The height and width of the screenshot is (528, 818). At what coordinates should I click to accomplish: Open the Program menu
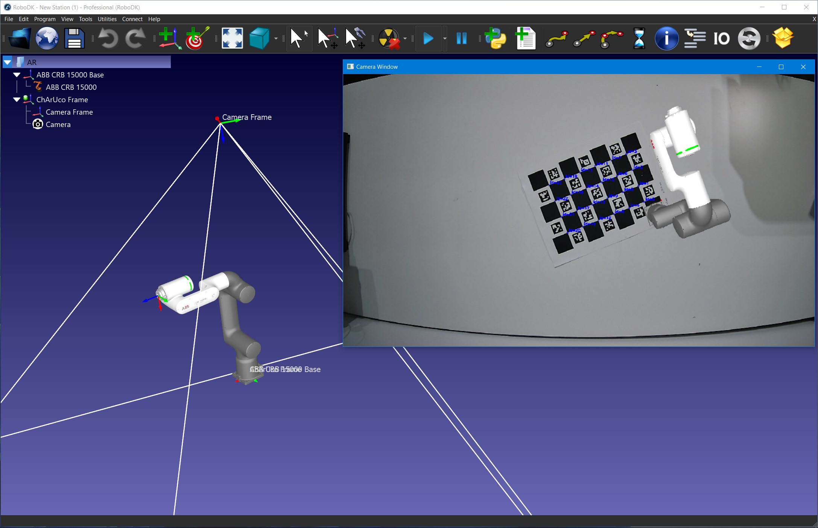point(44,19)
